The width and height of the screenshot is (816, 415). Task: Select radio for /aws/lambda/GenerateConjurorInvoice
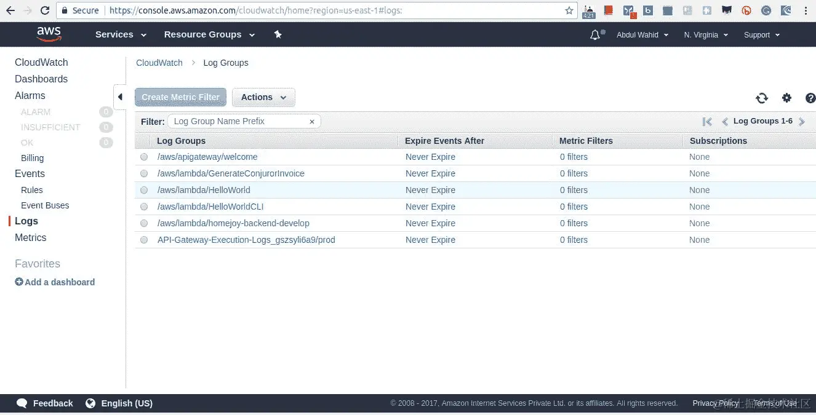click(x=144, y=173)
